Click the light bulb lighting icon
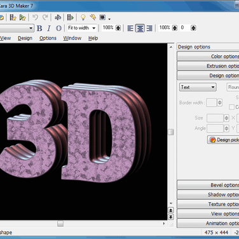239x239 pixels. point(83,17)
